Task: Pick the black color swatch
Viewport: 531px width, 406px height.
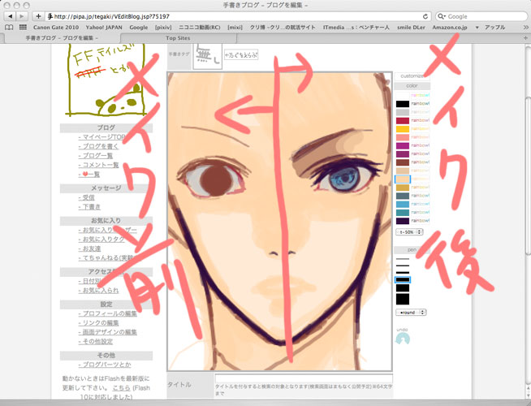Action: [x=403, y=104]
